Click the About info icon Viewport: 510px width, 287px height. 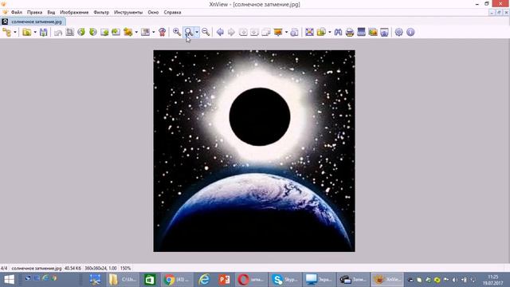point(410,32)
